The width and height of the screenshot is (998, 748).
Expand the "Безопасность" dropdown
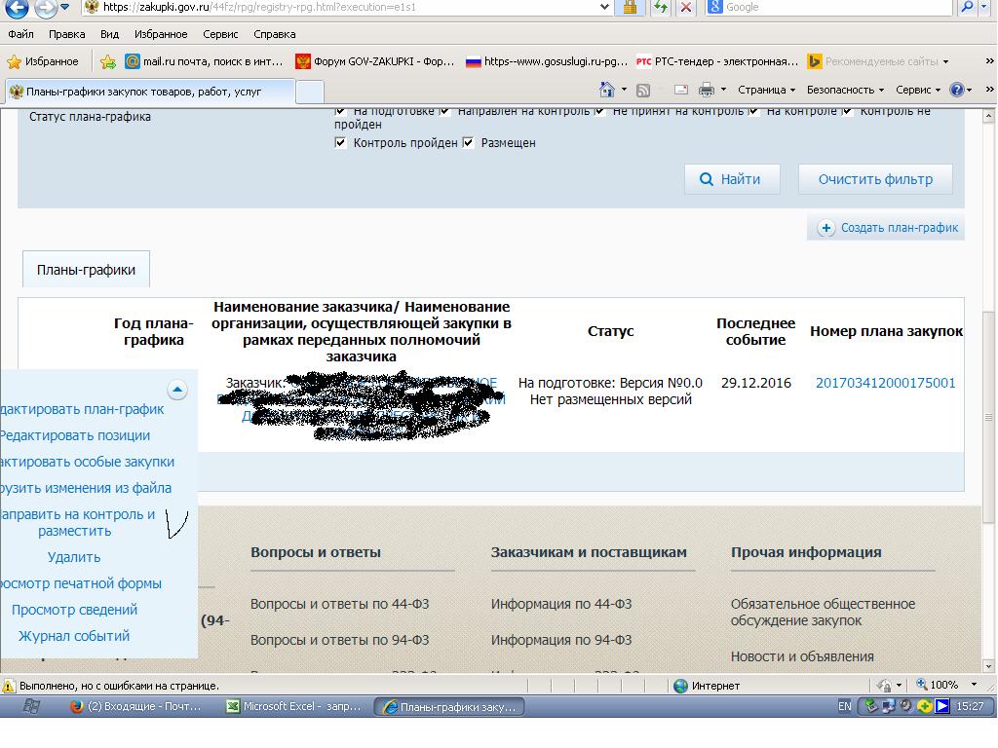[x=844, y=90]
